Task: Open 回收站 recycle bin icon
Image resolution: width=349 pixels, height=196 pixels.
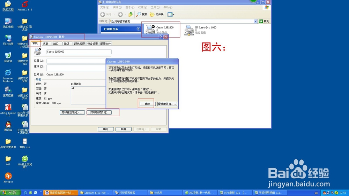Action: (8, 57)
